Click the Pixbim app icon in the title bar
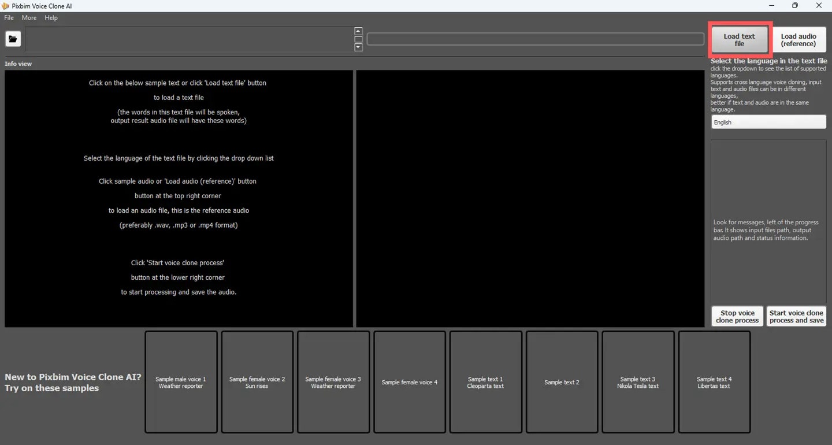 click(6, 6)
